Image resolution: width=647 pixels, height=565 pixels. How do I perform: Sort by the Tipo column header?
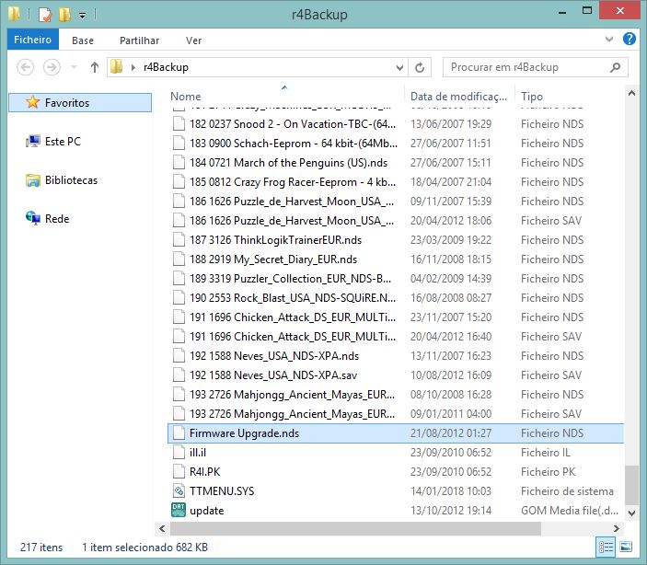(532, 97)
